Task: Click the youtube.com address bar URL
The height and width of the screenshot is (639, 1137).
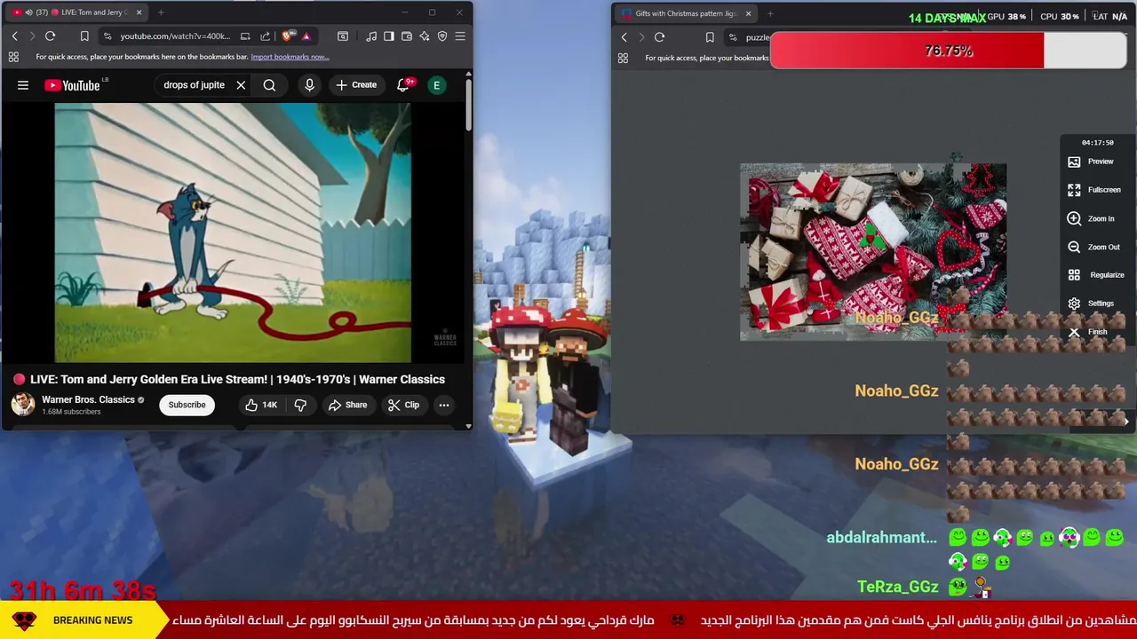Action: pyautogui.click(x=175, y=36)
